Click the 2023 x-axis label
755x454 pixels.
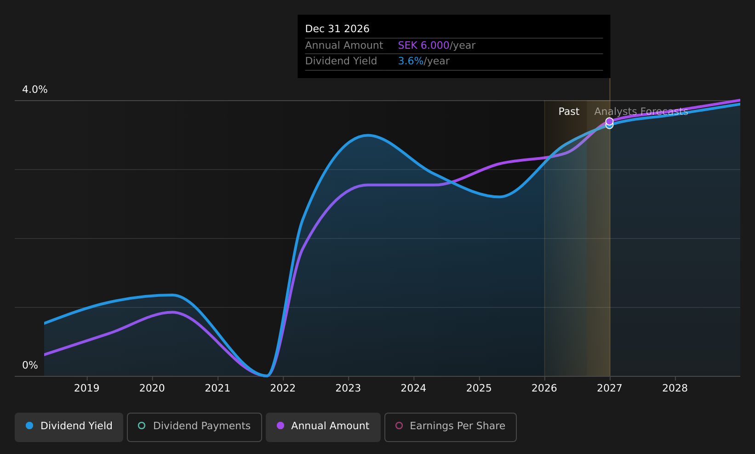[348, 388]
